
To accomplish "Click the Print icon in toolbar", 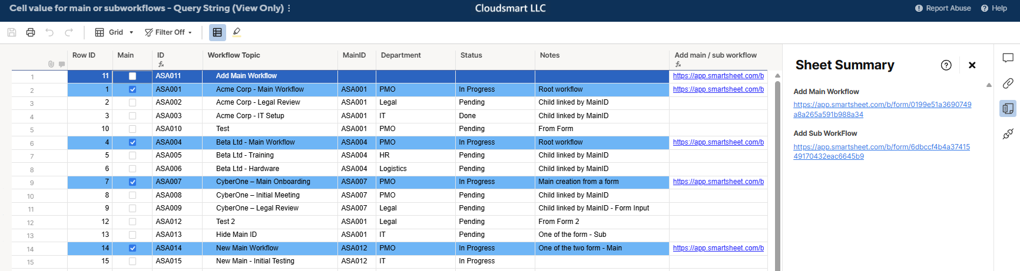I will click(31, 32).
